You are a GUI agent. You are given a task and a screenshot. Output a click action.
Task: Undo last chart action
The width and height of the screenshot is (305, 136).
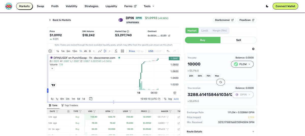pos(168,51)
